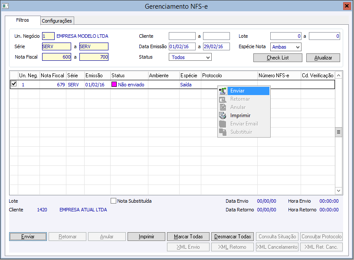
Task: Click the Emissão column header
Action: coord(98,76)
